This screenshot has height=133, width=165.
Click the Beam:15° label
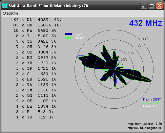point(151,106)
